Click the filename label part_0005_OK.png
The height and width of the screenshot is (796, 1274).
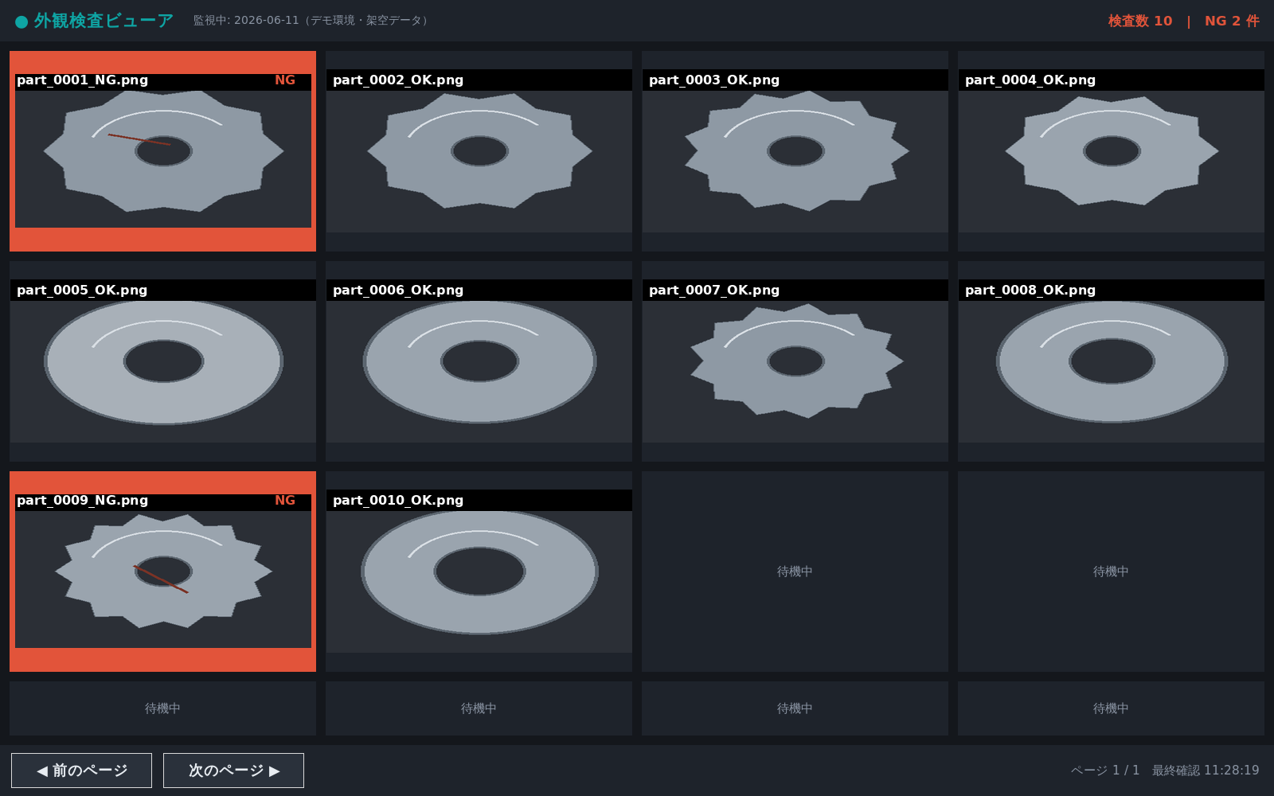click(82, 291)
